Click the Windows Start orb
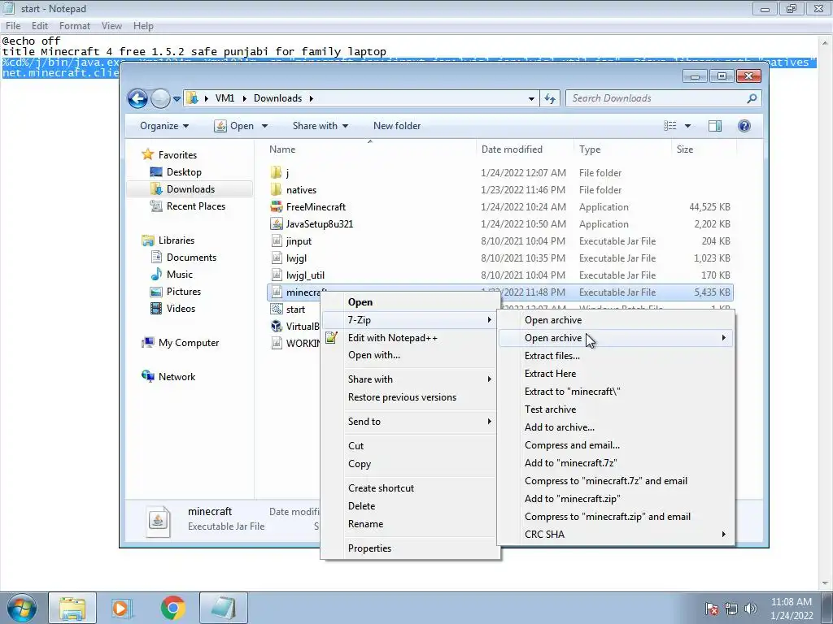This screenshot has width=833, height=624. point(22,608)
